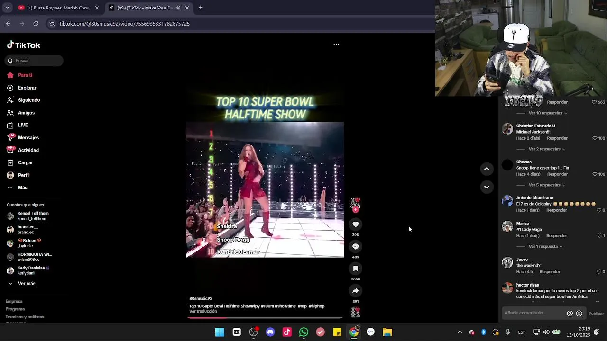Open Marisa's profile avatar
The height and width of the screenshot is (341, 607).
(x=507, y=226)
